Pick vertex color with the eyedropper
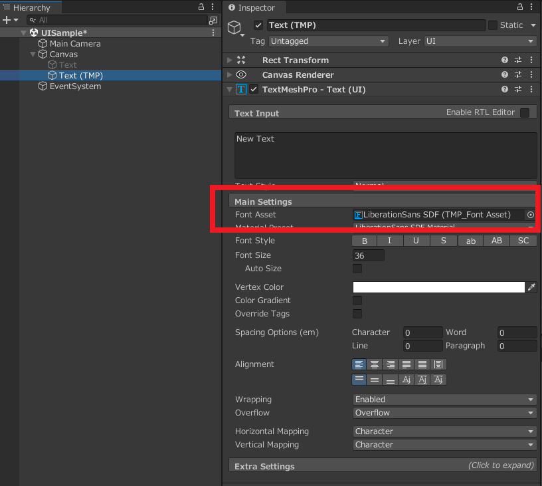The image size is (542, 486). [531, 287]
